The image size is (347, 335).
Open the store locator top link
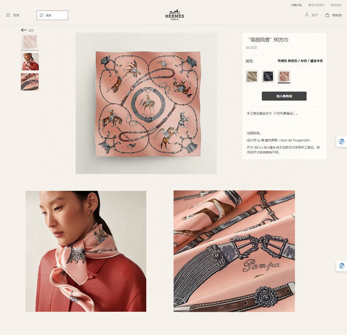coord(316,5)
